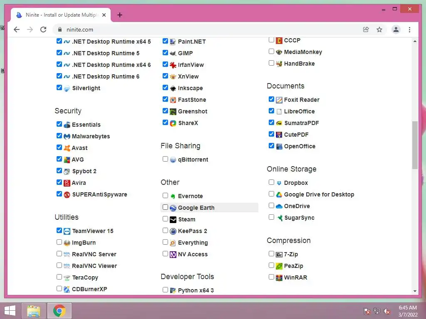This screenshot has height=319, width=426.
Task: Click the Avast orange icon
Action: coord(67,148)
